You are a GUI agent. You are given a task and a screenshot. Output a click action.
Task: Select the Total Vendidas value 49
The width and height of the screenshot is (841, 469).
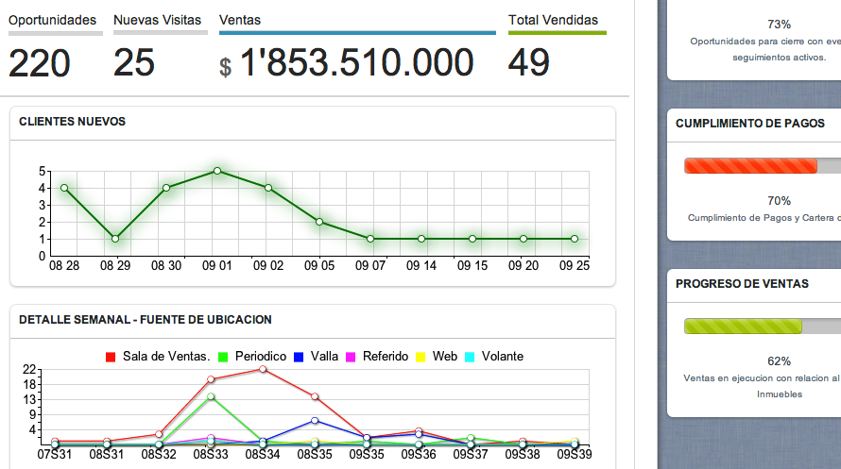[x=528, y=63]
